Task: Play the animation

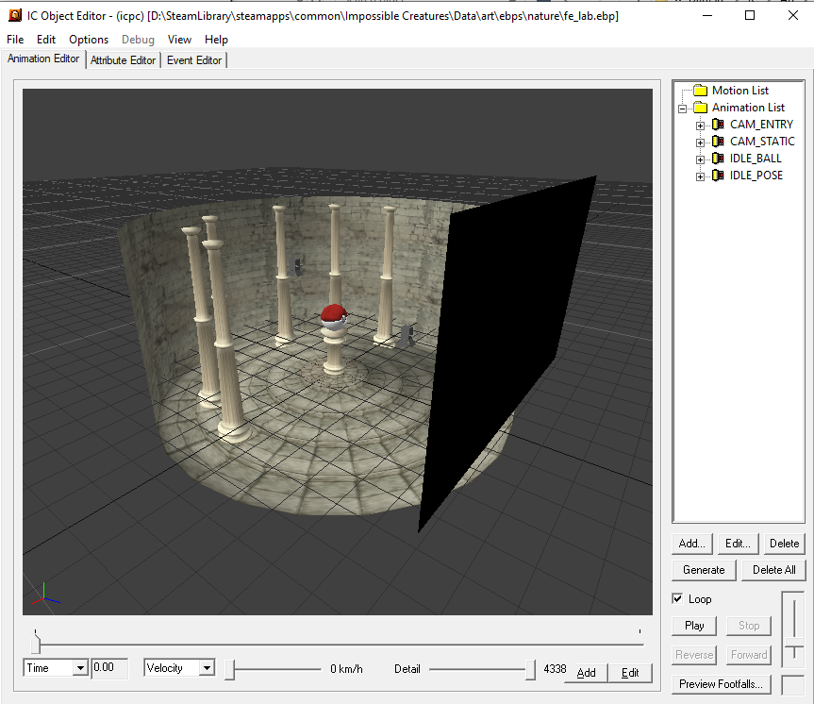Action: (694, 626)
